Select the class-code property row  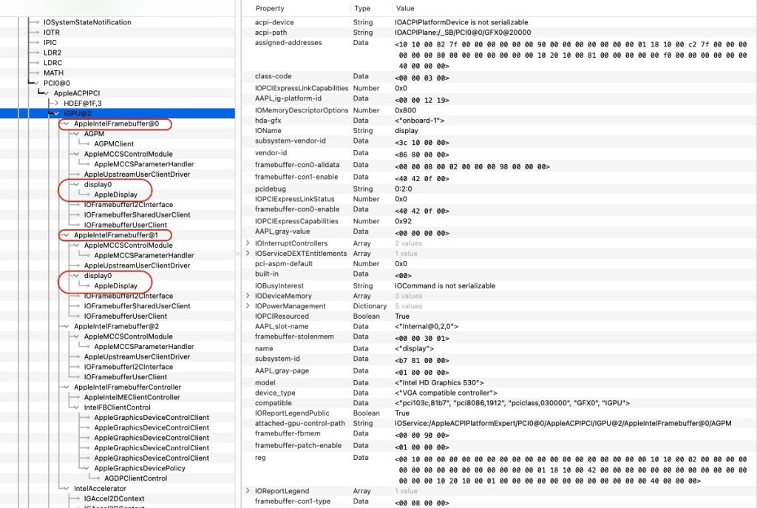[x=499, y=76]
